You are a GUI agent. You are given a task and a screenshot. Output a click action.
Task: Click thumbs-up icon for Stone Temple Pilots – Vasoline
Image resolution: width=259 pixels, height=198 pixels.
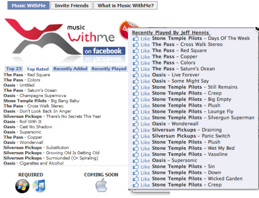coord(136,155)
